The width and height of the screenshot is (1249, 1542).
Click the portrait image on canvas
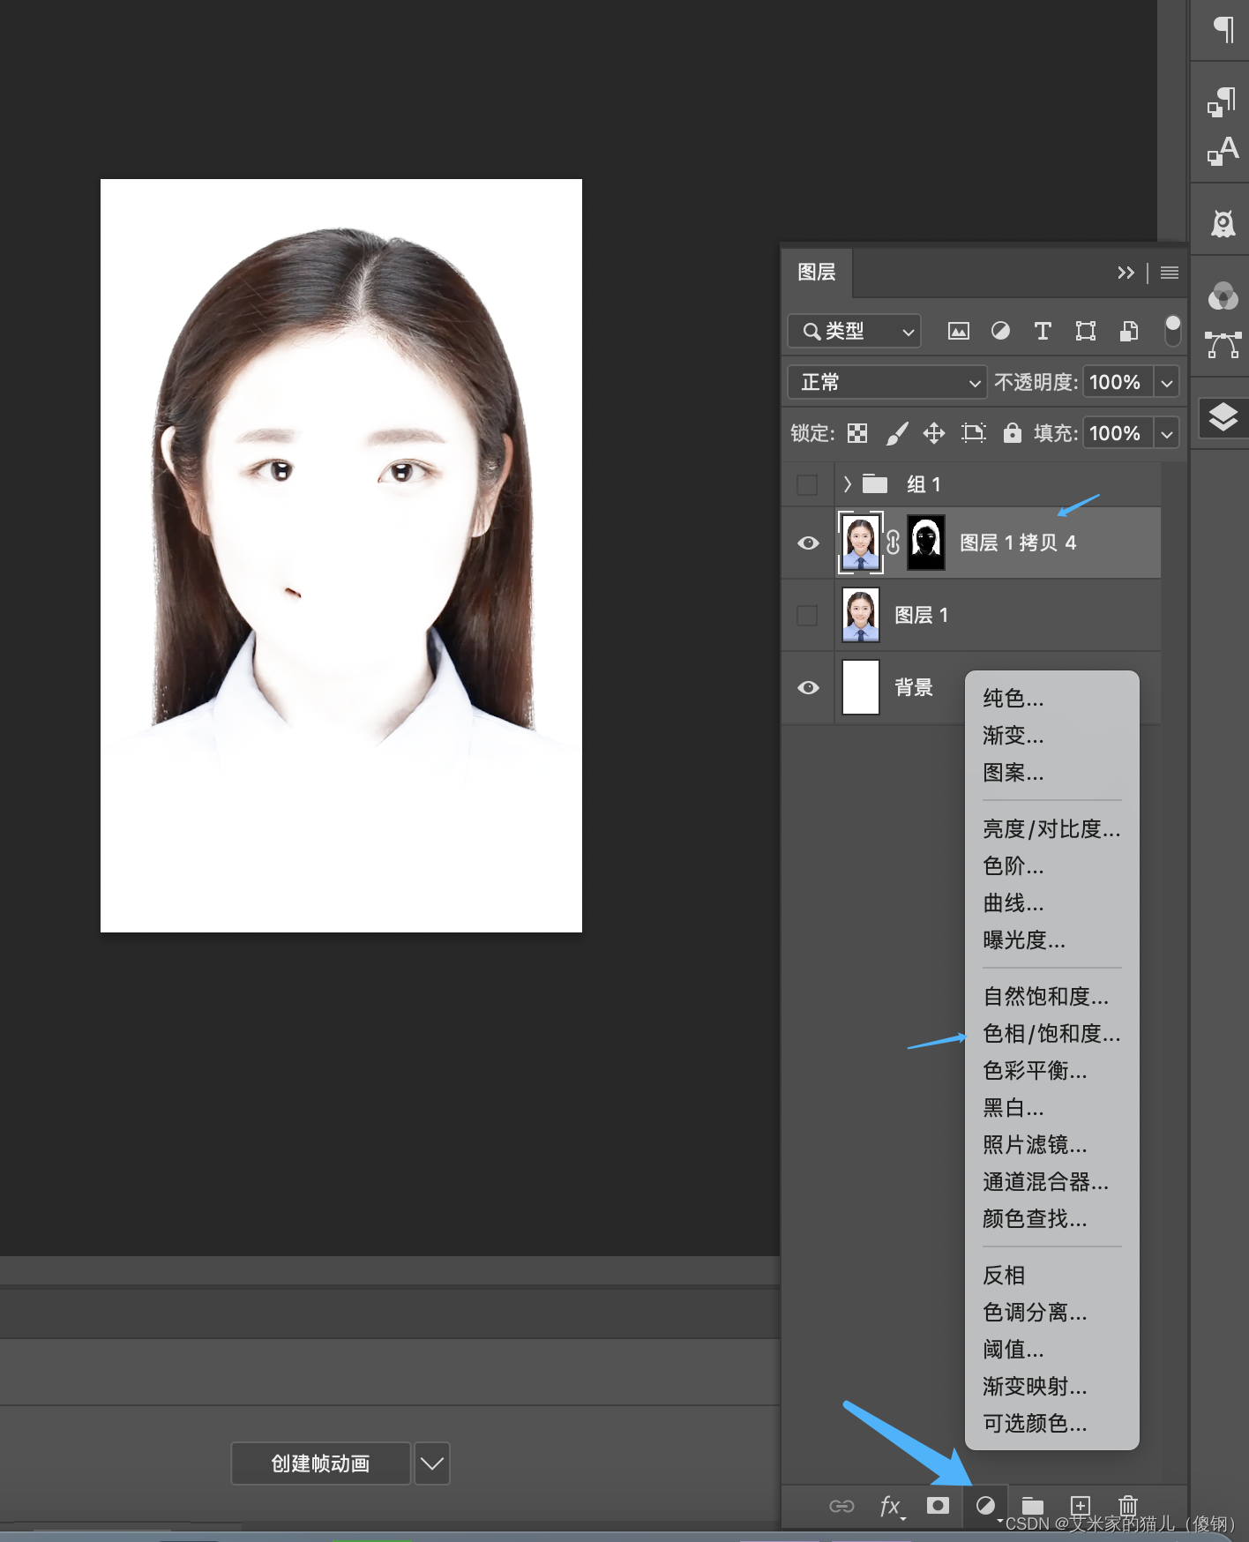pyautogui.click(x=341, y=556)
